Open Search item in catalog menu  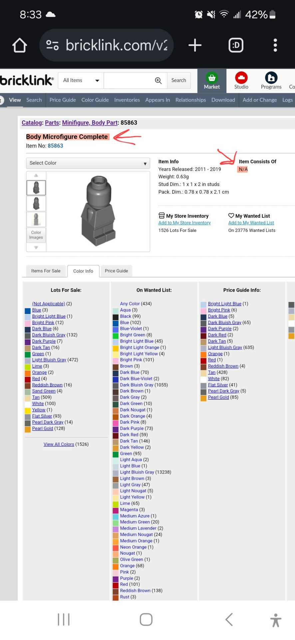(34, 100)
